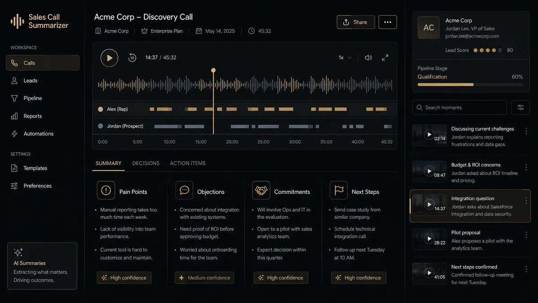Click the calendar icon beside May 14, 2025
Image resolution: width=538 pixels, height=303 pixels.
(x=199, y=31)
